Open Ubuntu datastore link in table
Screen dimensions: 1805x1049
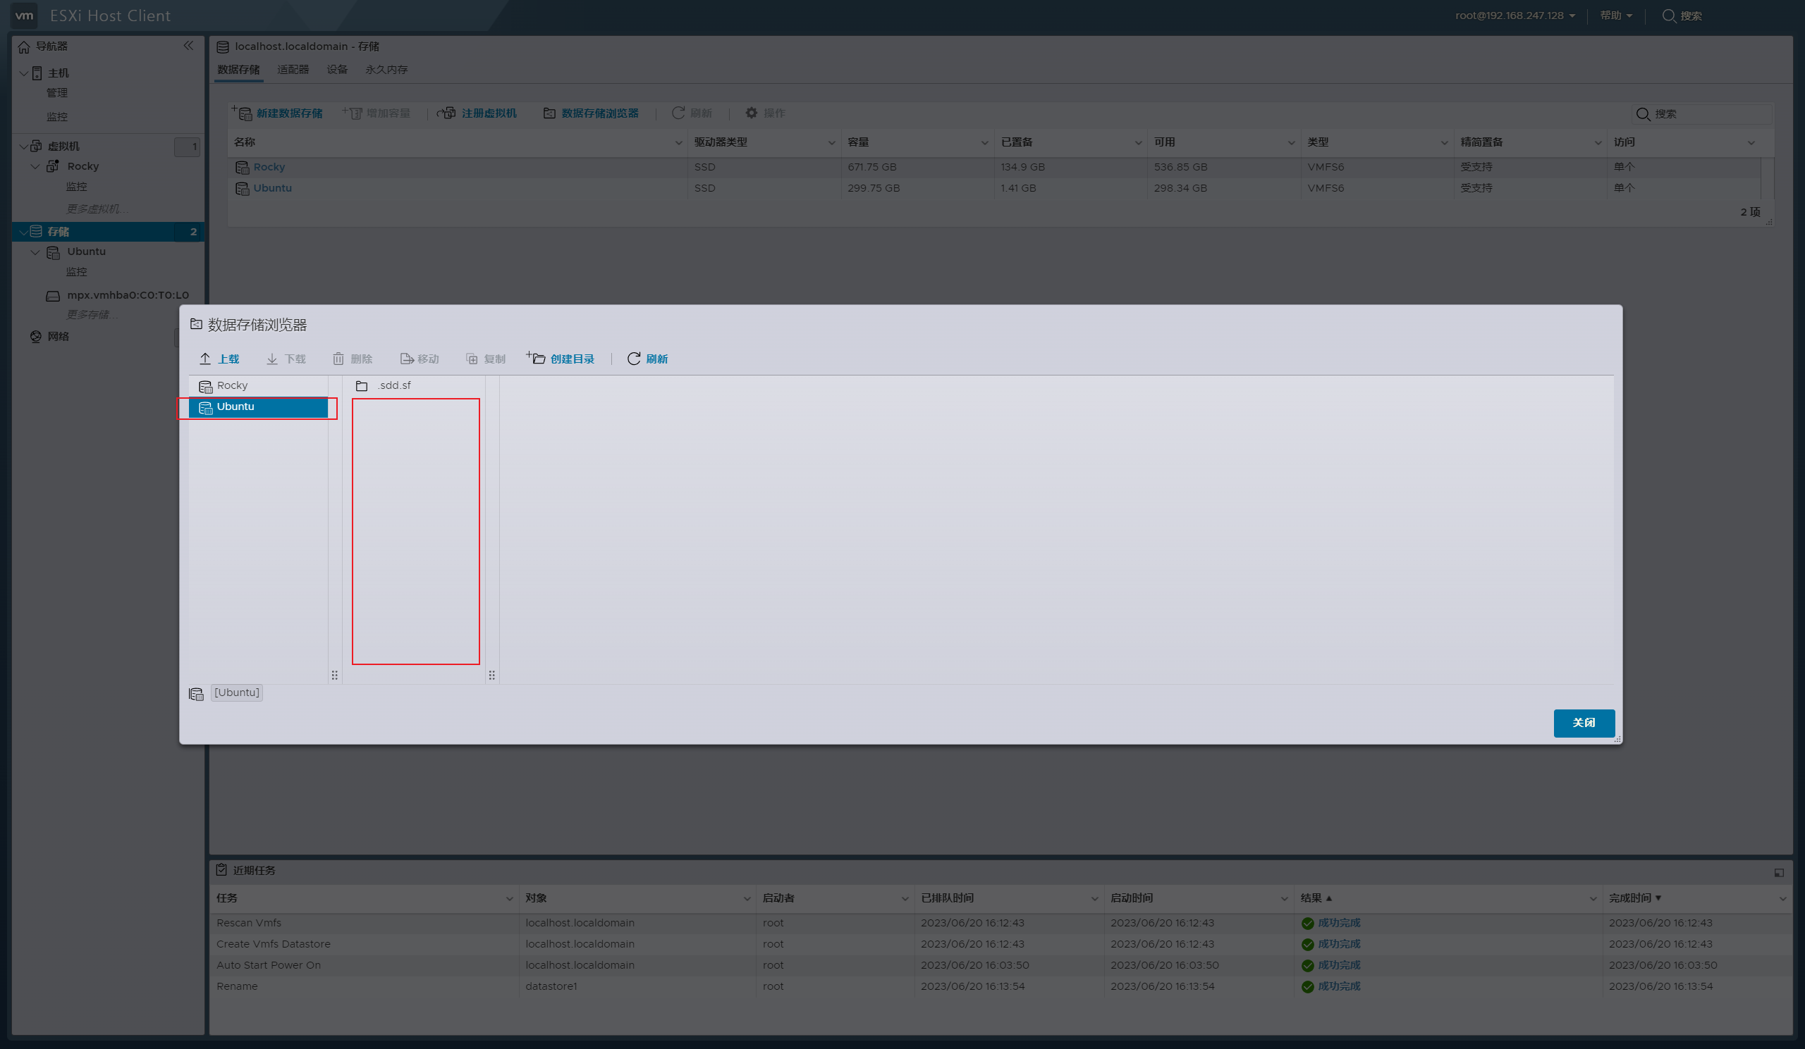coord(272,188)
